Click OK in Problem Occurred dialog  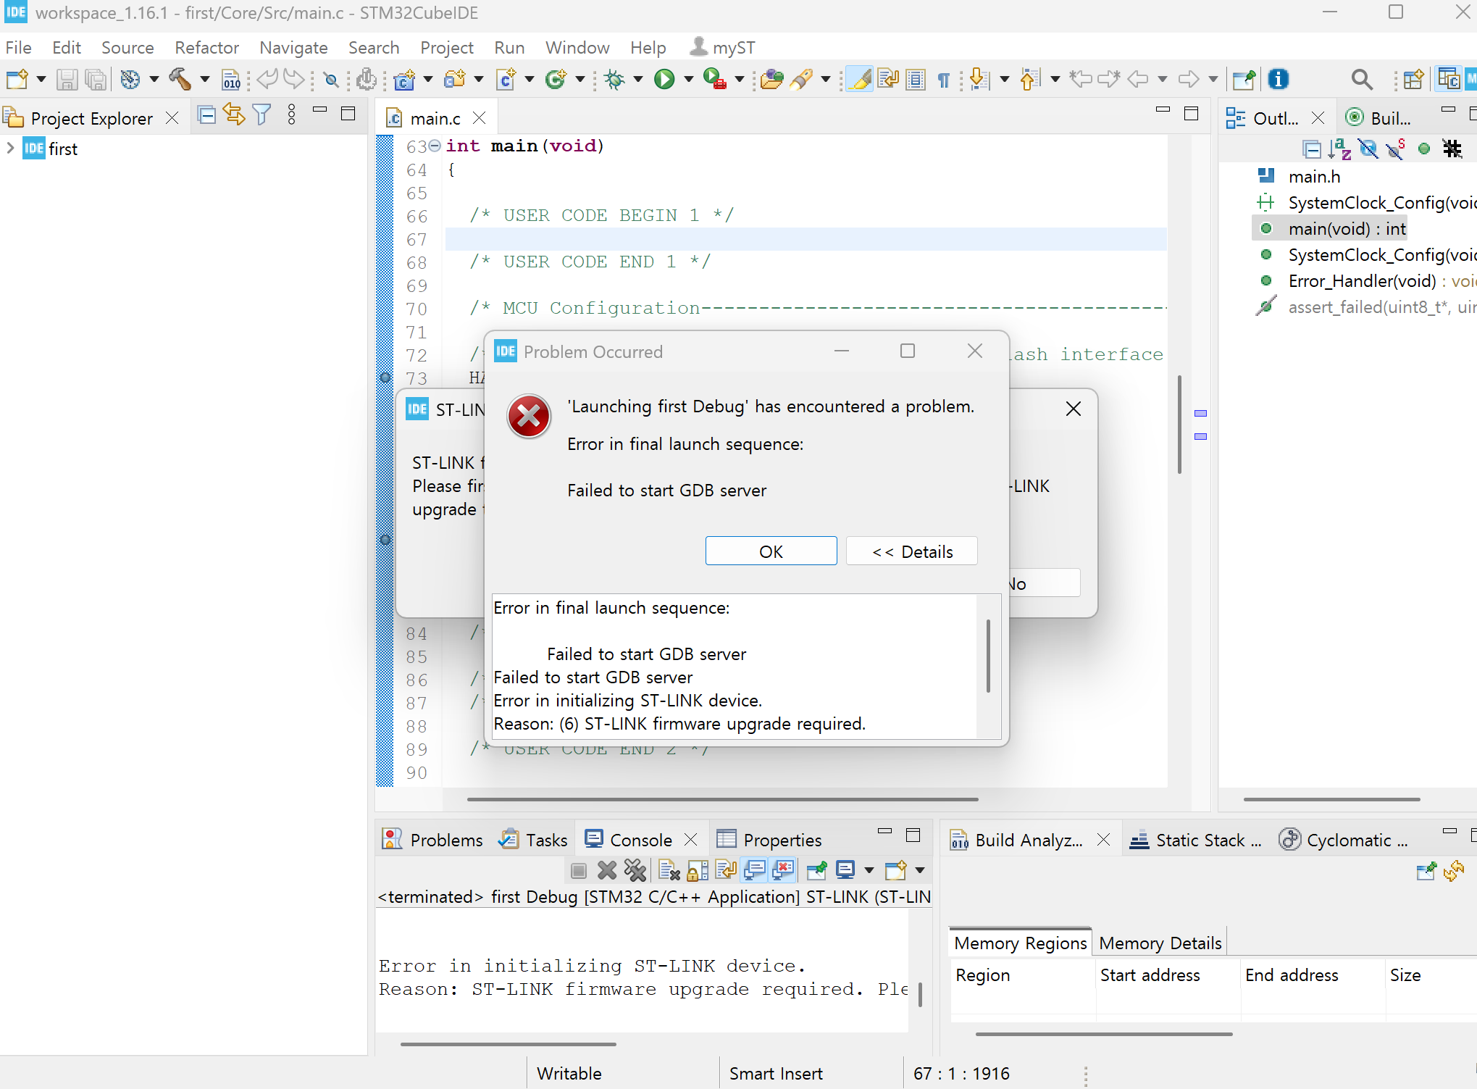pos(771,551)
